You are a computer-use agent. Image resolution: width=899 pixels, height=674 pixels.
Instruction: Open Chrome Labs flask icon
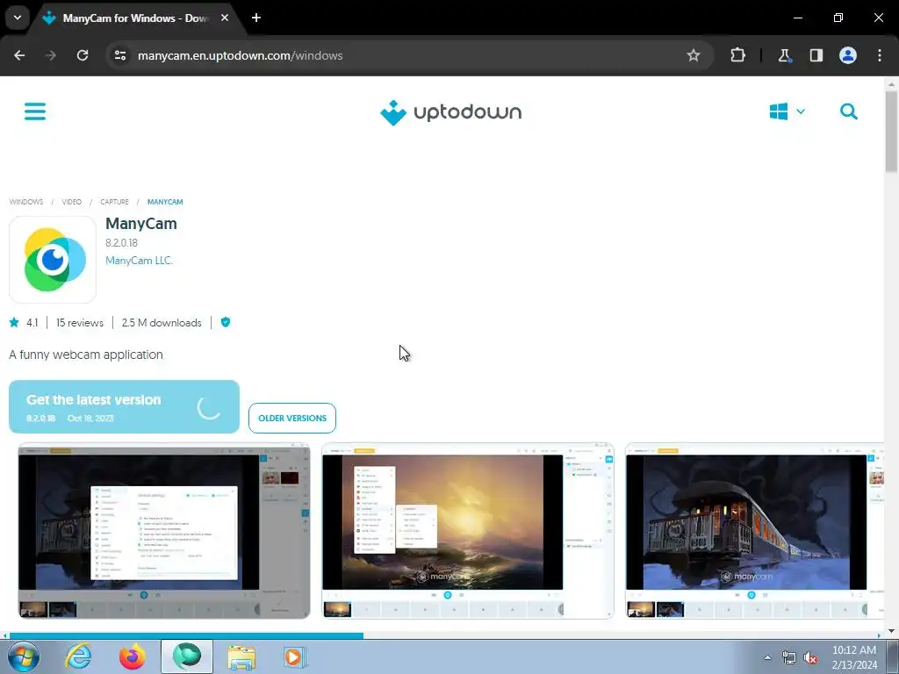(x=784, y=55)
